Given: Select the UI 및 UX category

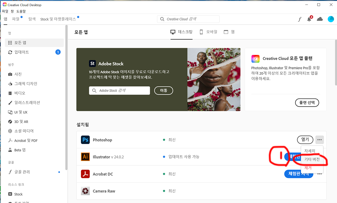Looking at the screenshot, I should [x=18, y=112].
